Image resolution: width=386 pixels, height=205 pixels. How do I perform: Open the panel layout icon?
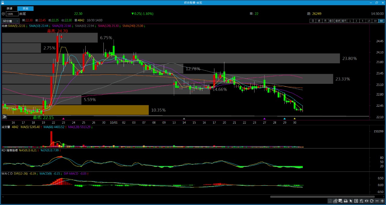356,201
